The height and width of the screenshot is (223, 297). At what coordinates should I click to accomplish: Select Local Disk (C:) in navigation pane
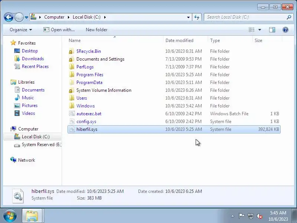point(32,136)
